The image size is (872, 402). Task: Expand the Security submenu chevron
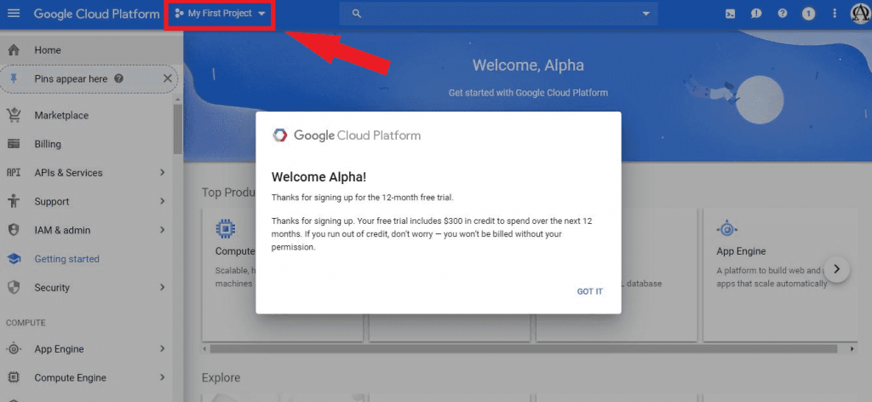click(x=163, y=288)
